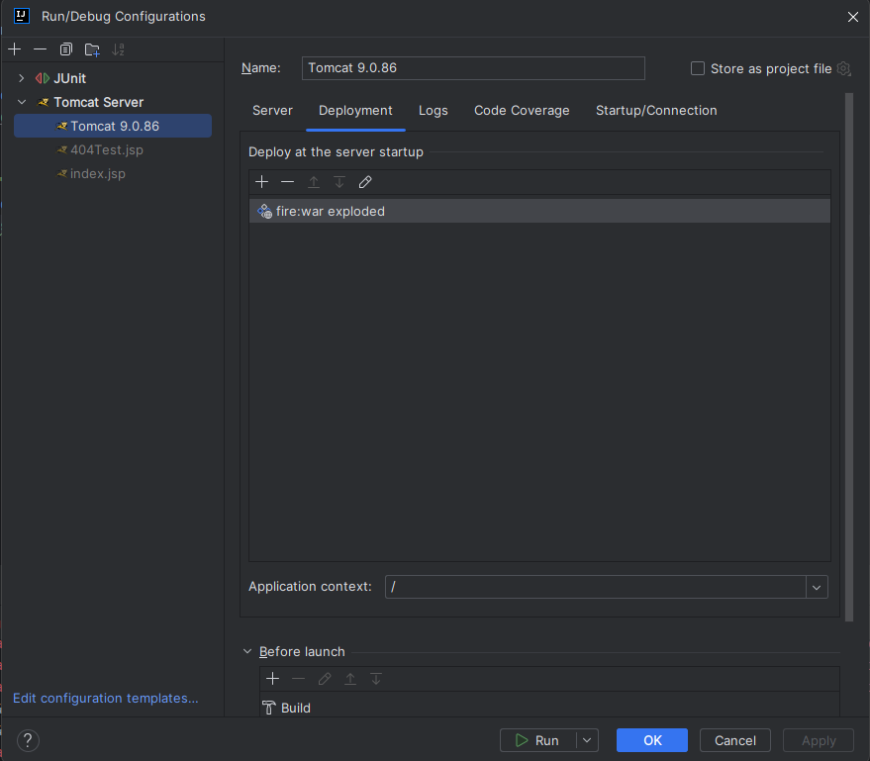870x761 pixels.
Task: Click Application context text field
Action: point(596,587)
